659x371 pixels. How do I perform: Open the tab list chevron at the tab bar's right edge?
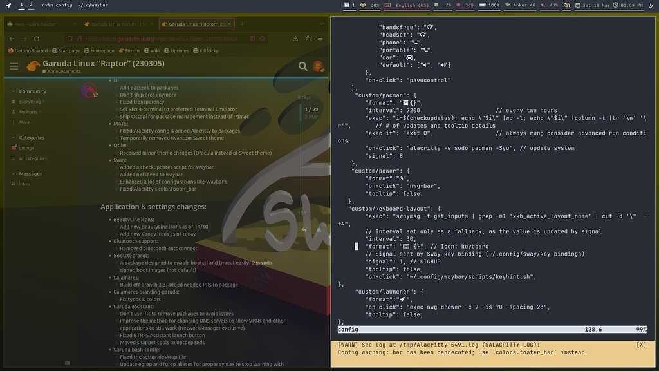[x=320, y=24]
